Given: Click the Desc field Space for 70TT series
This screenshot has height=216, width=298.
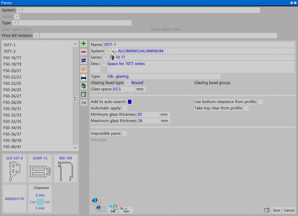Looking at the screenshot, I should coord(201,67).
